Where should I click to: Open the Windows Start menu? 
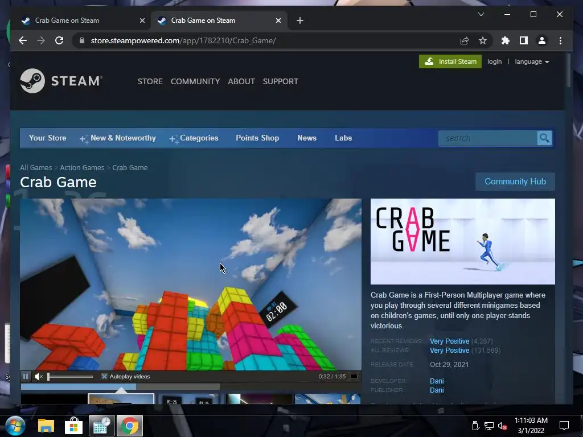click(15, 426)
